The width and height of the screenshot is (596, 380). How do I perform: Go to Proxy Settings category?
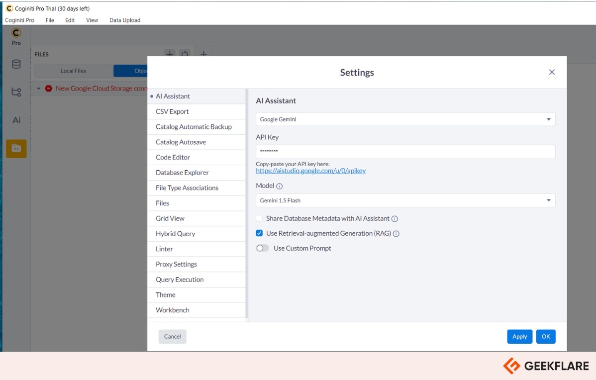pyautogui.click(x=197, y=264)
